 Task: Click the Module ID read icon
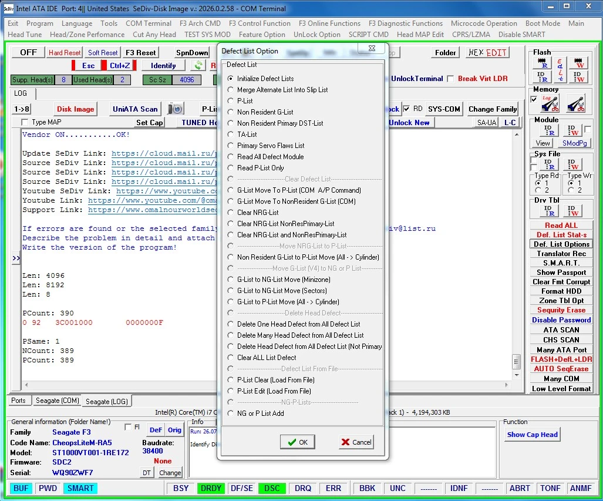coord(549,130)
